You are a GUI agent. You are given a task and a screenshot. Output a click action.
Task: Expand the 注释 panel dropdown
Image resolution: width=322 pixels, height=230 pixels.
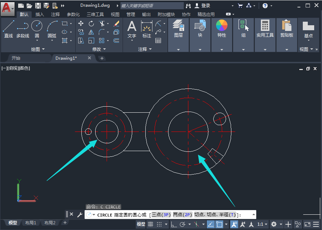click(145, 49)
